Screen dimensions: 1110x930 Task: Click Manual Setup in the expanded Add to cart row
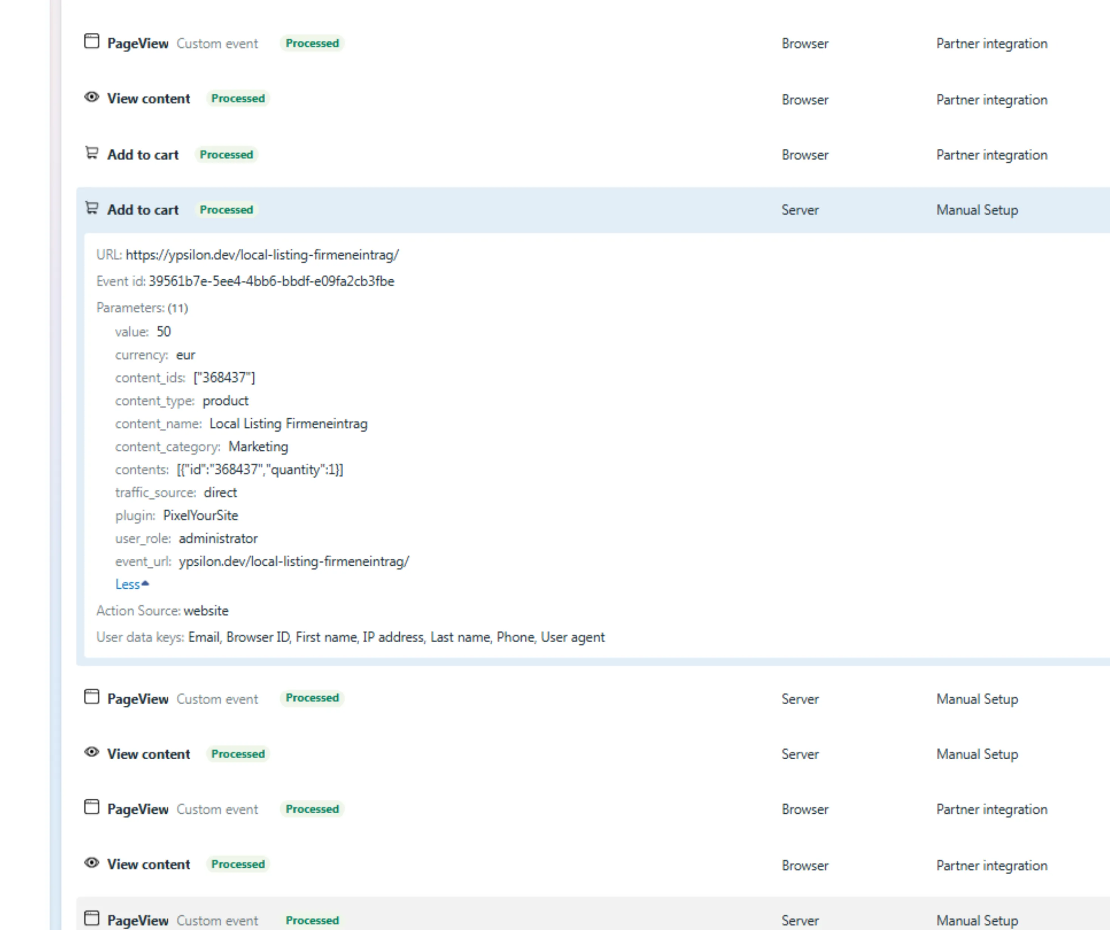point(977,210)
